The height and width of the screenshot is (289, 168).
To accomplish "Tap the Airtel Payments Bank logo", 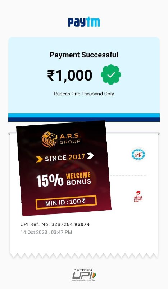I will click(x=138, y=197).
